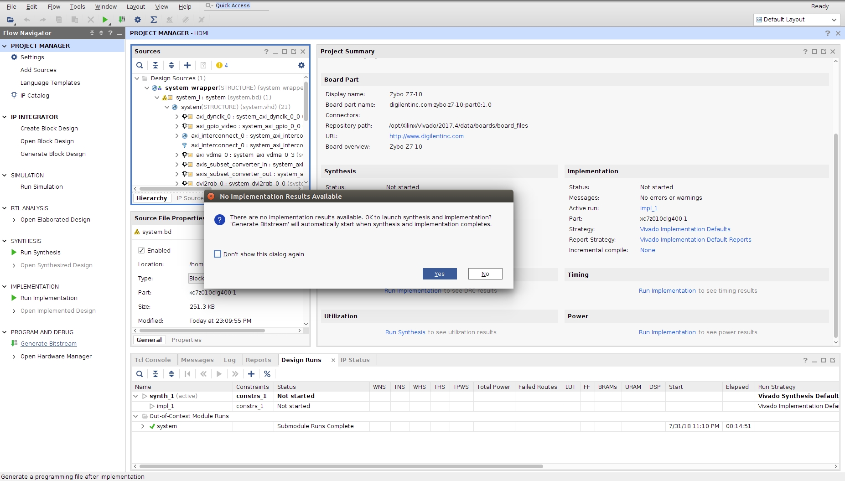Viewport: 845px width, 481px height.
Task: Click the Add Sources plus icon
Action: 187,65
